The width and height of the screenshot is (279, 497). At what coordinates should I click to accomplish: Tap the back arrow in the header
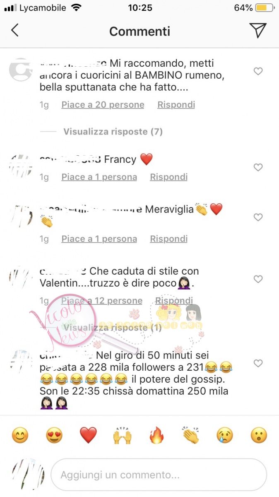(15, 30)
